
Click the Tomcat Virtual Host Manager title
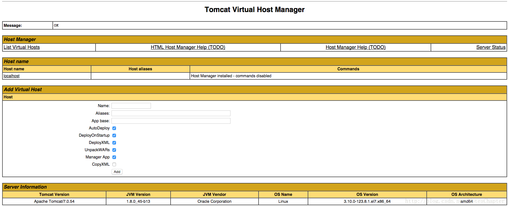255,10
